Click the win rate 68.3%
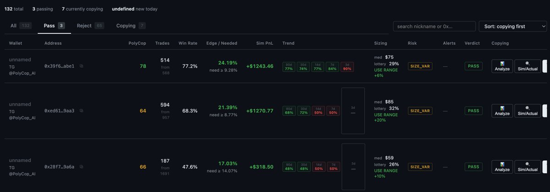The width and height of the screenshot is (550, 192). coord(190,111)
